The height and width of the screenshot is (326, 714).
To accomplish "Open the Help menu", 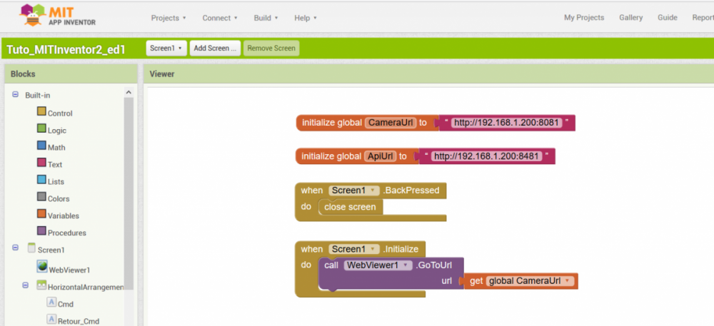I will pyautogui.click(x=305, y=18).
